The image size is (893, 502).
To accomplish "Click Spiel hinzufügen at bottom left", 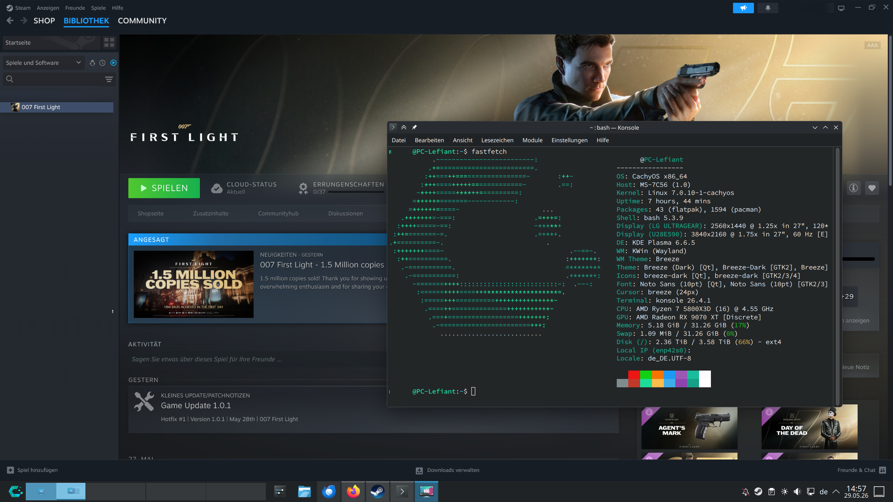I will pyautogui.click(x=32, y=470).
